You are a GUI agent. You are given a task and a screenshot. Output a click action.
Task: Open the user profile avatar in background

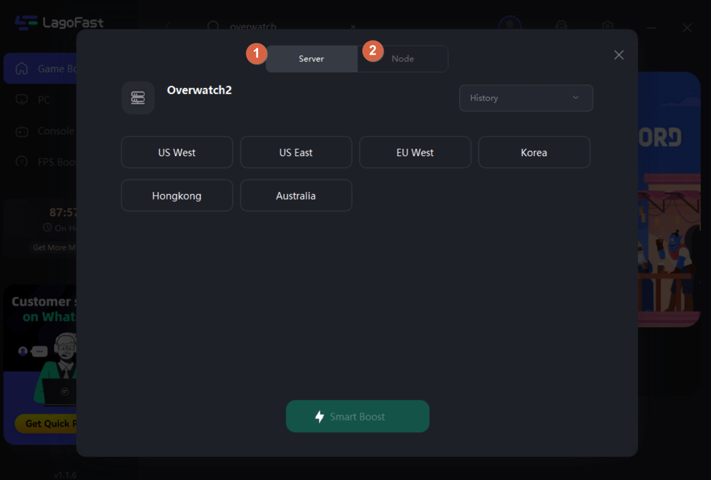point(510,26)
